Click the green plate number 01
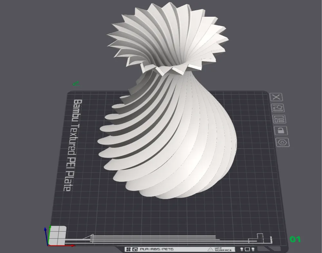 [x=295, y=239]
